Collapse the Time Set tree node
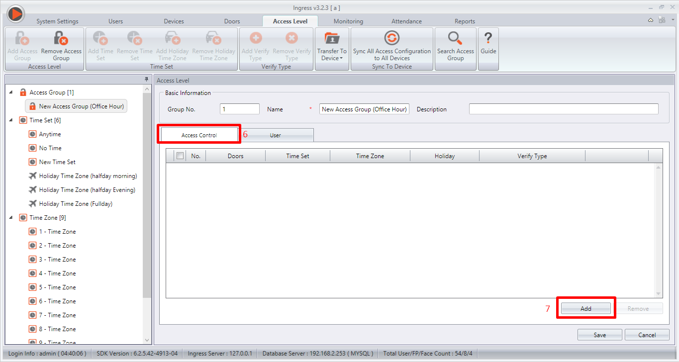 click(x=11, y=120)
